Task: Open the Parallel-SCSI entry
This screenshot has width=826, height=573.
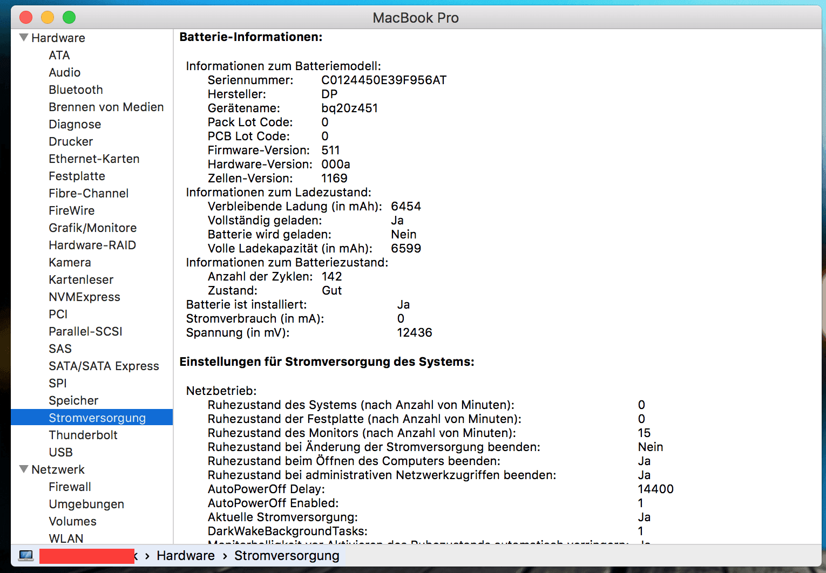Action: point(86,331)
